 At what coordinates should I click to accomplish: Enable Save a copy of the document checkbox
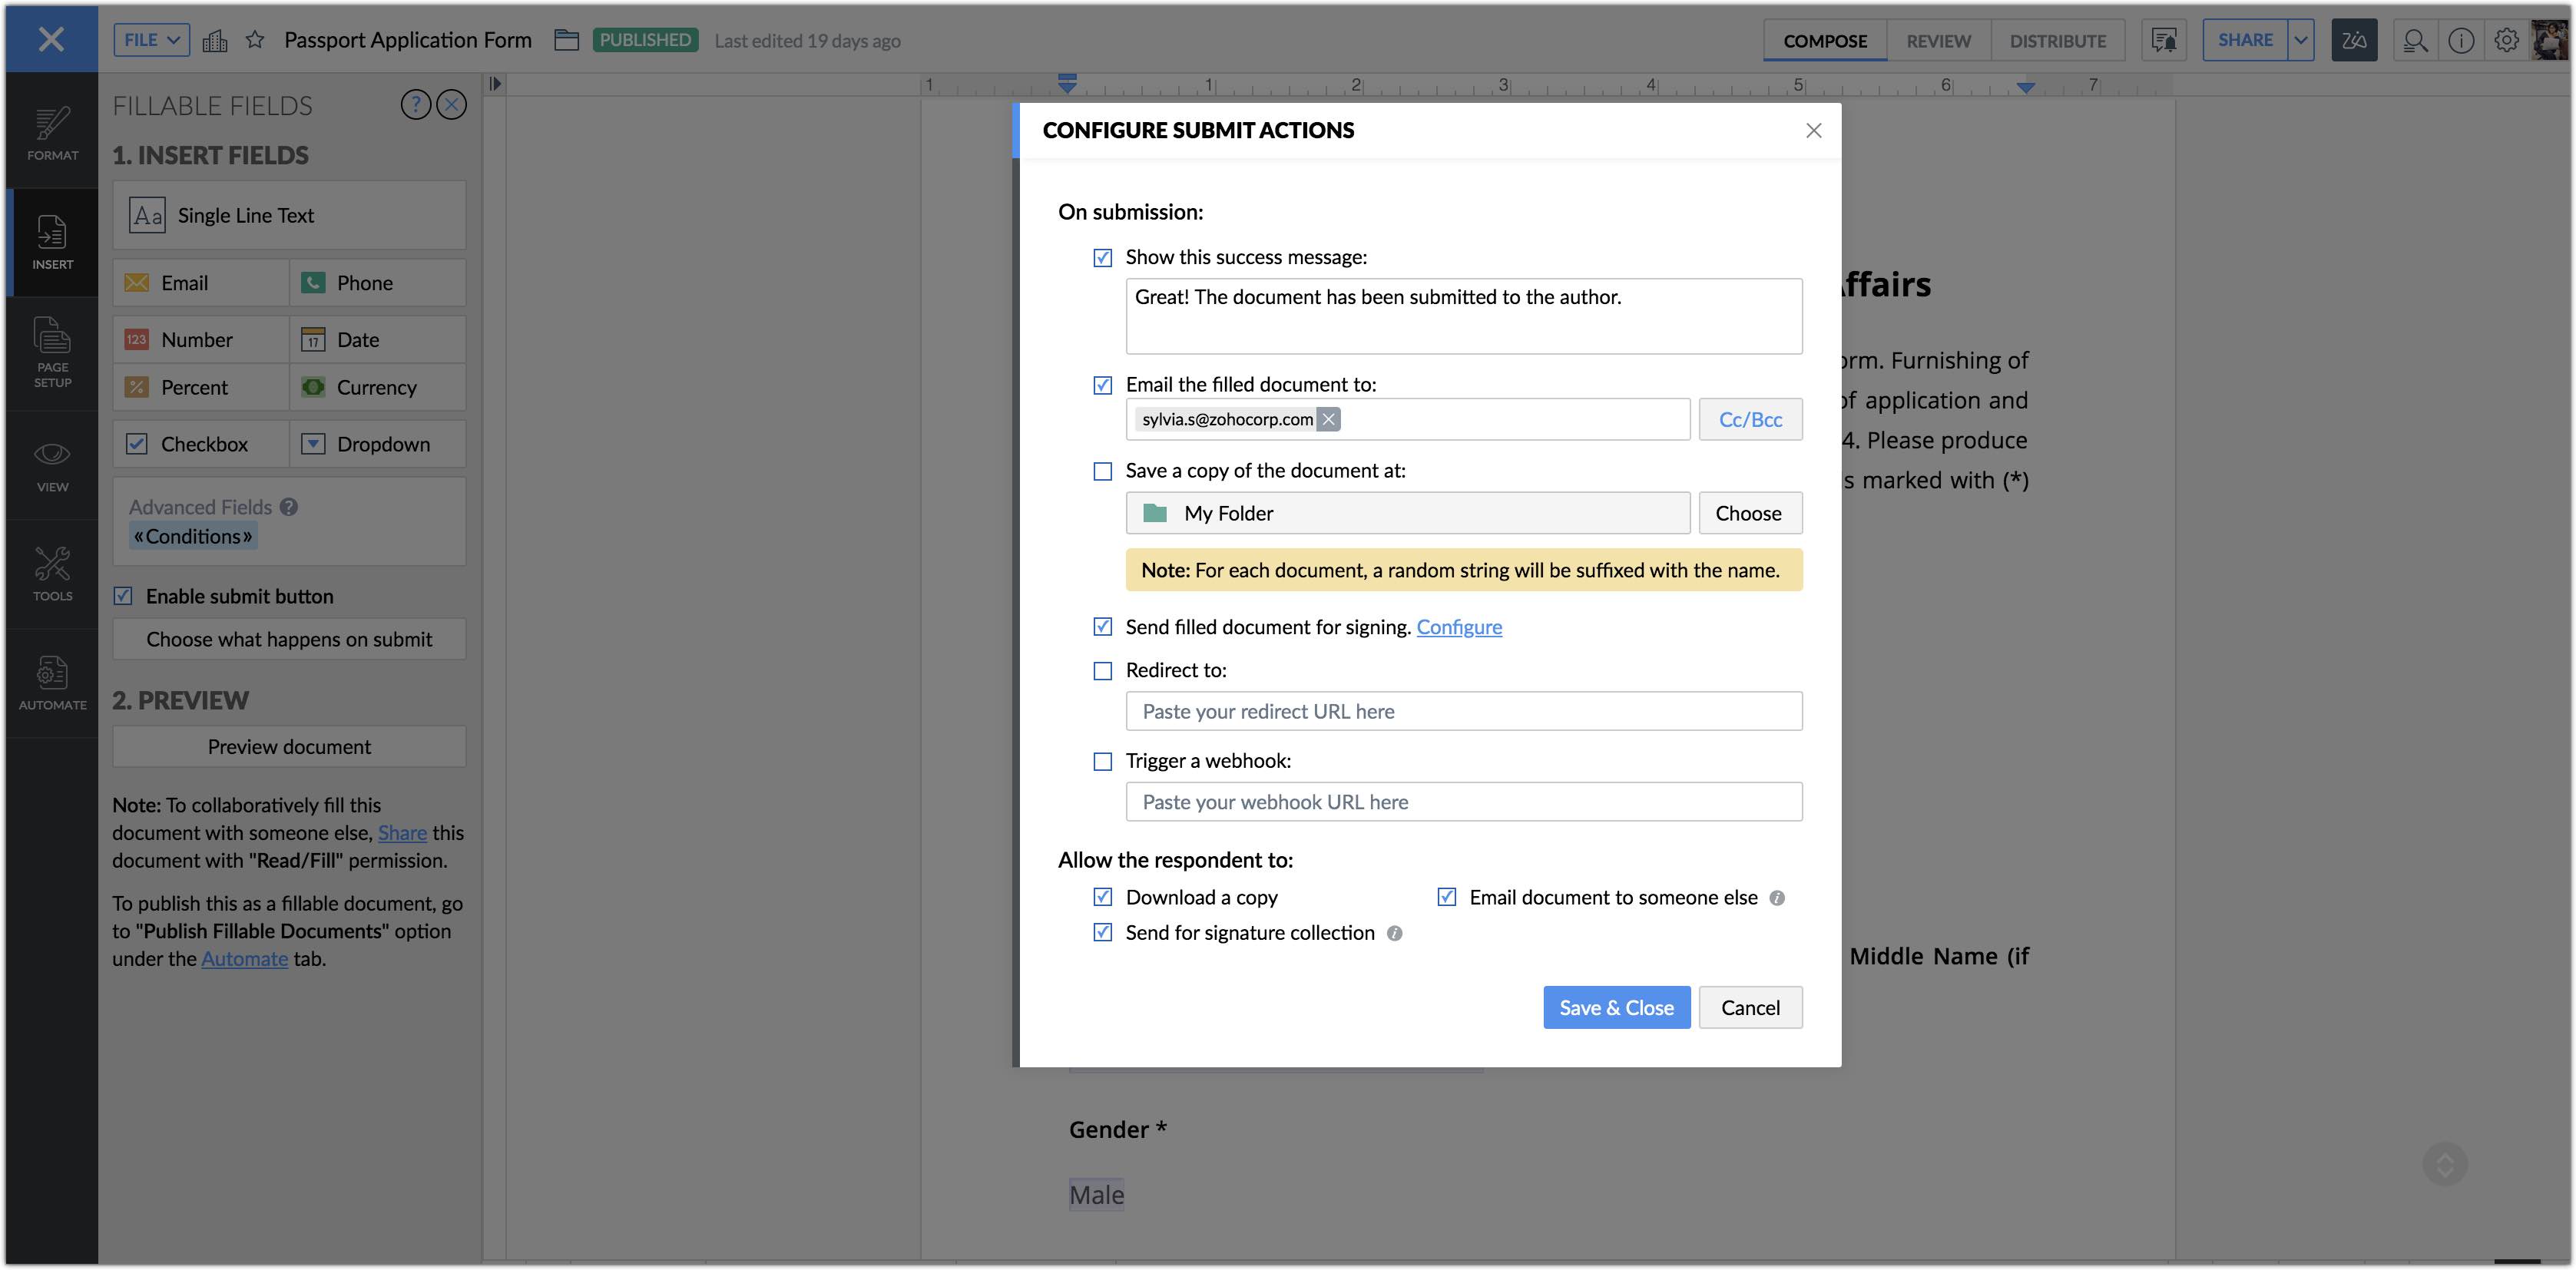coord(1102,471)
